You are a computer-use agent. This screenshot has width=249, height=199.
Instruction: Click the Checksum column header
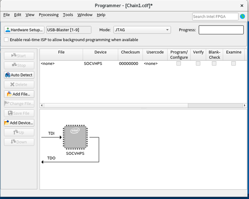[x=130, y=55]
